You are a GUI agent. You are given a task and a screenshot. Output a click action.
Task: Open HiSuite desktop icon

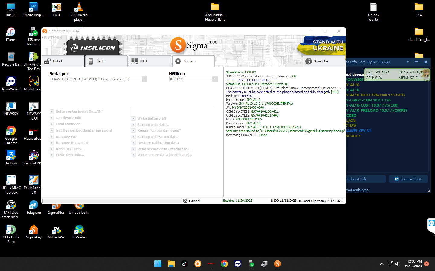79,232
